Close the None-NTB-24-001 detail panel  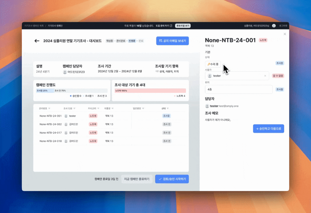pos(285,34)
